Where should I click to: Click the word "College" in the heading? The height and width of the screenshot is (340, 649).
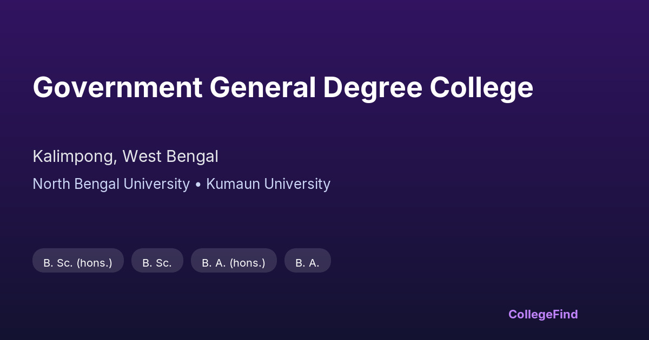coord(481,87)
